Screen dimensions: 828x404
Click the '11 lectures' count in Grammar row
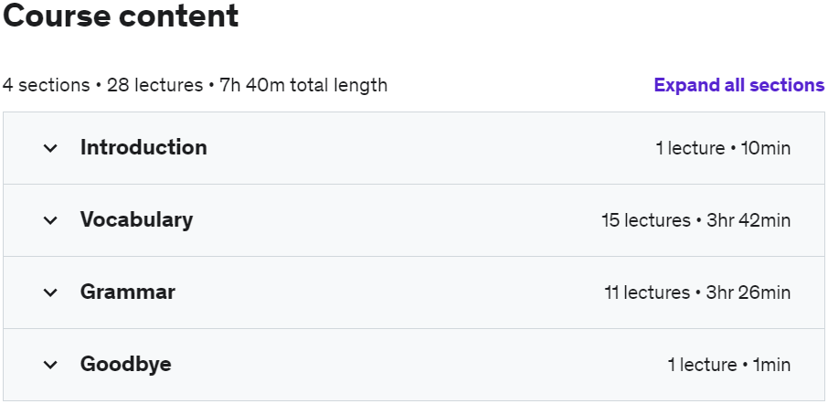pyautogui.click(x=647, y=293)
